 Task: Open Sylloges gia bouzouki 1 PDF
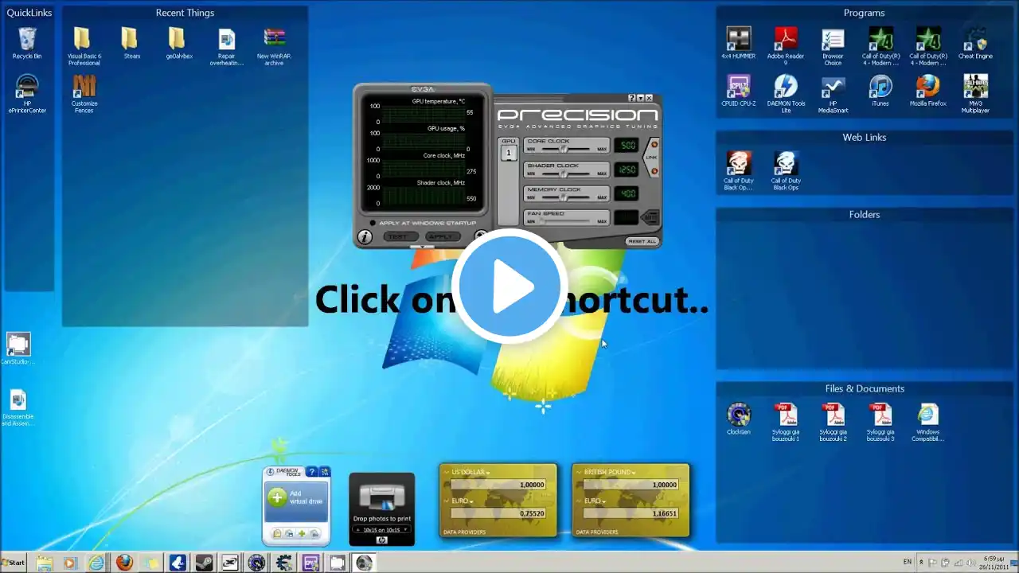786,422
